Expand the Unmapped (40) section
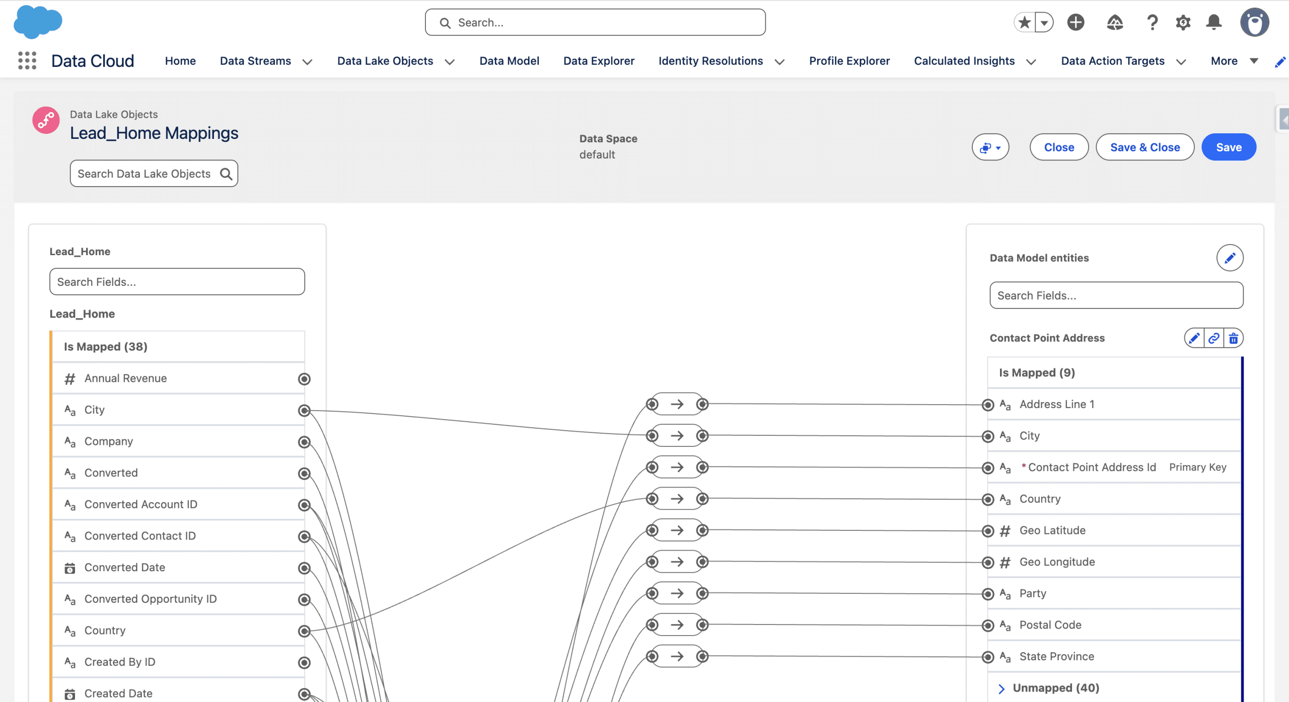Viewport: 1289px width, 702px height. 1001,688
